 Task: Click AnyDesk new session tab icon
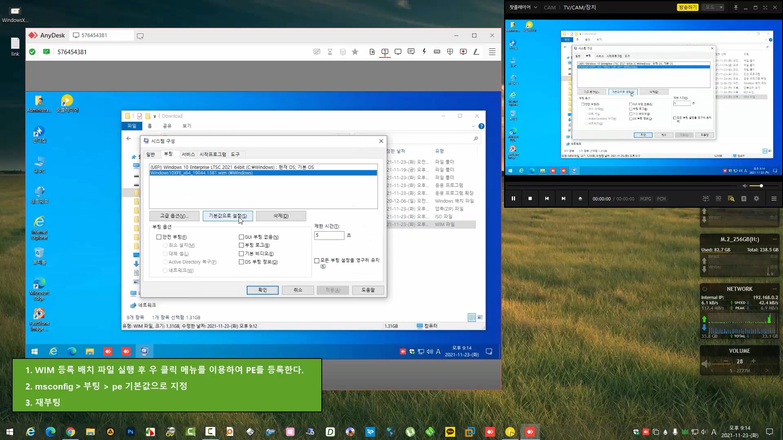140,36
